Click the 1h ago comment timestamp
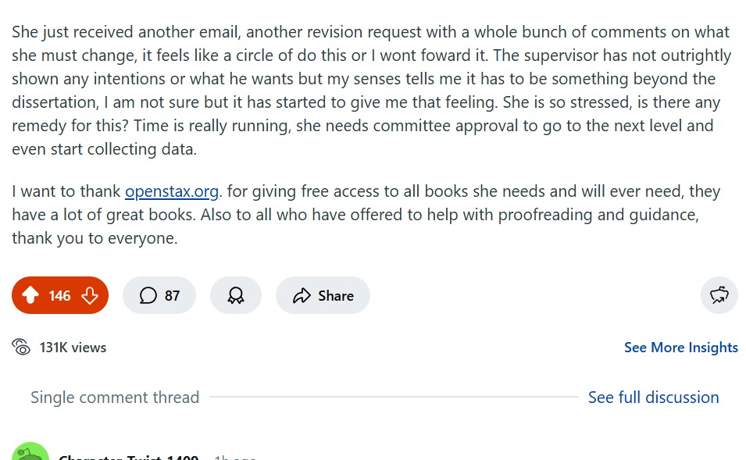The height and width of the screenshot is (460, 746). [235, 457]
